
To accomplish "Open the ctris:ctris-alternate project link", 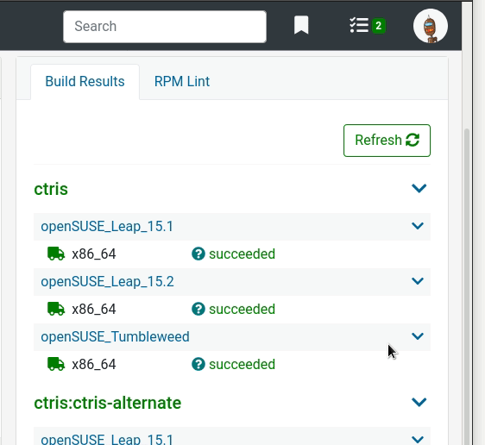I will click(x=107, y=403).
